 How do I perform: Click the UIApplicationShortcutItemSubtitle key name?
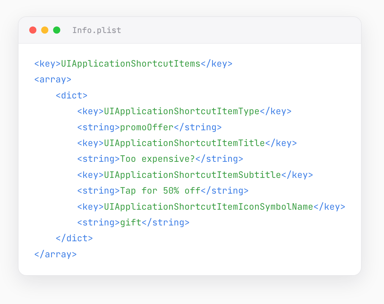[192, 175]
